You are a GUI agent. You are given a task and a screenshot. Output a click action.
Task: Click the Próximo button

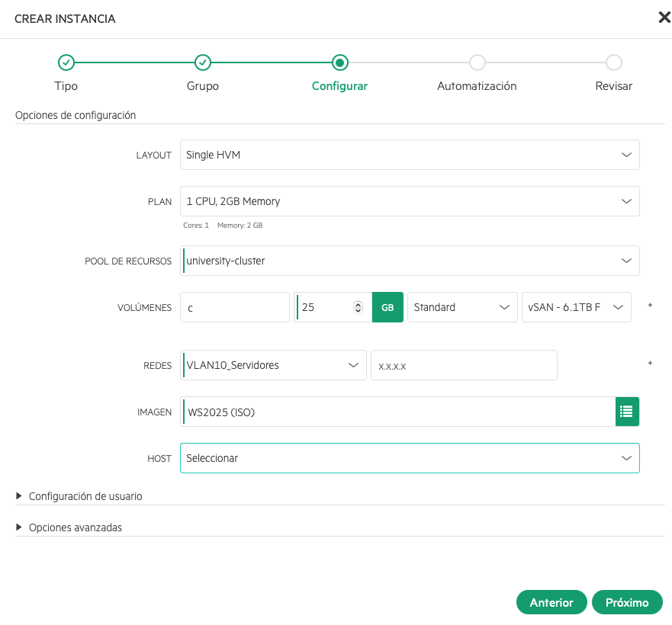[x=627, y=602]
